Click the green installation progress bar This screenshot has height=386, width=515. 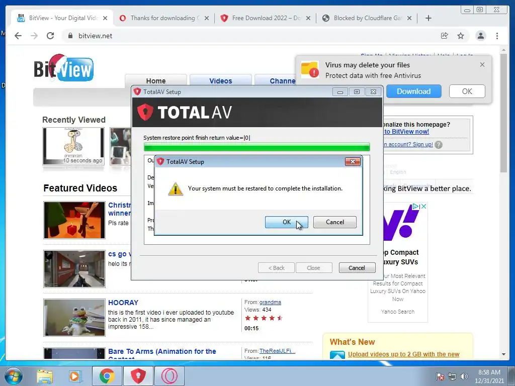[x=257, y=147]
